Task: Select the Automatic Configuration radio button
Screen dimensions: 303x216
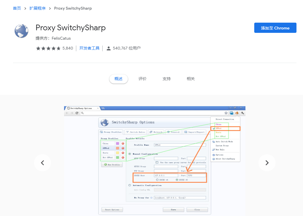Action: coord(130,185)
